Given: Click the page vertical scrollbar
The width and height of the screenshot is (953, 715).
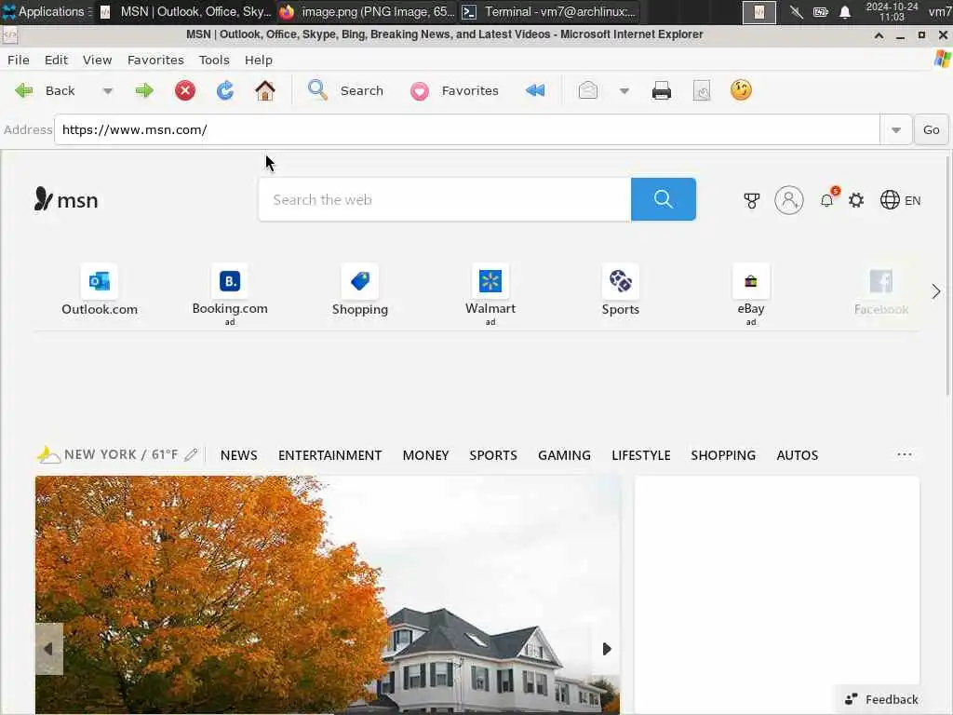Looking at the screenshot, I should tap(948, 274).
